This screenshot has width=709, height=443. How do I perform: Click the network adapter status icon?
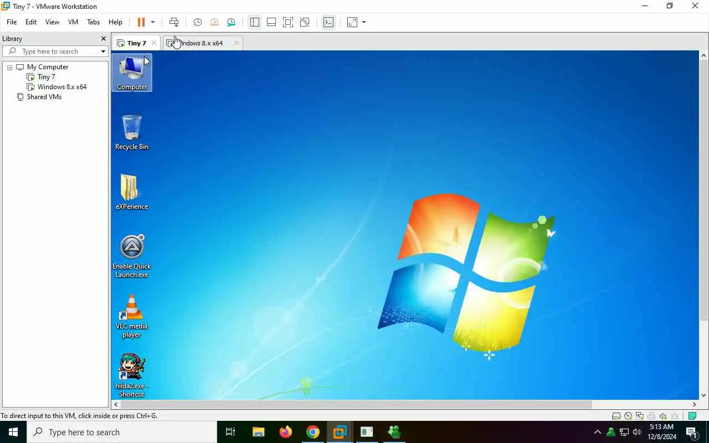coord(640,416)
